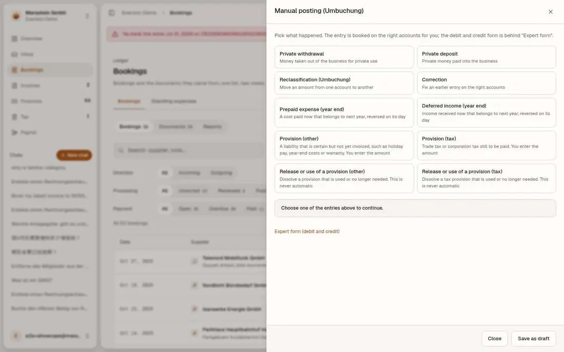Expand the company switcher chevron in the sidebar header
The image size is (564, 352).
(x=87, y=16)
